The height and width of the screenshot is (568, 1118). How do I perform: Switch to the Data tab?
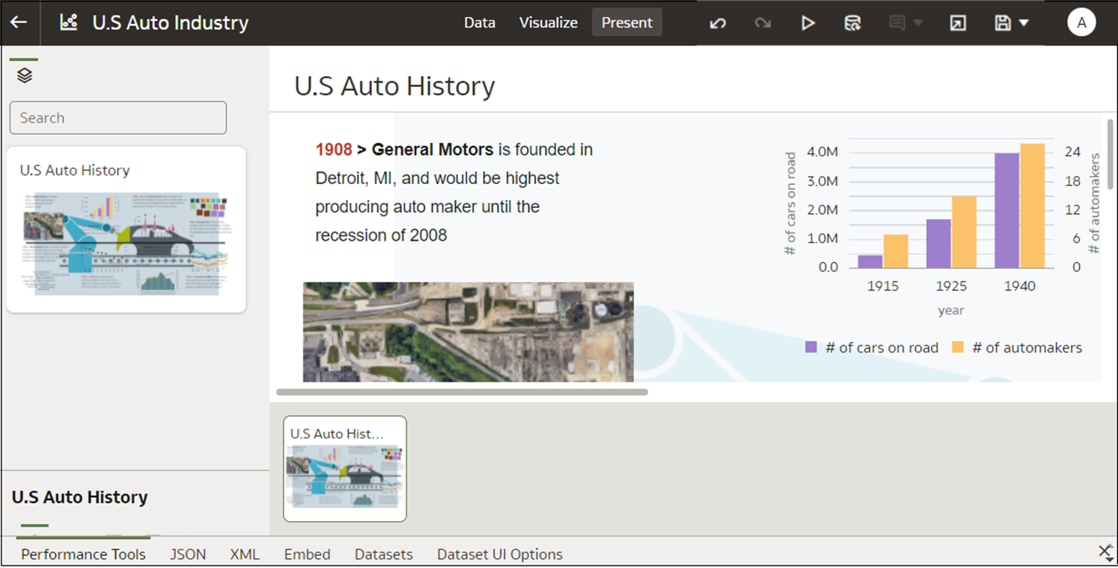[479, 22]
